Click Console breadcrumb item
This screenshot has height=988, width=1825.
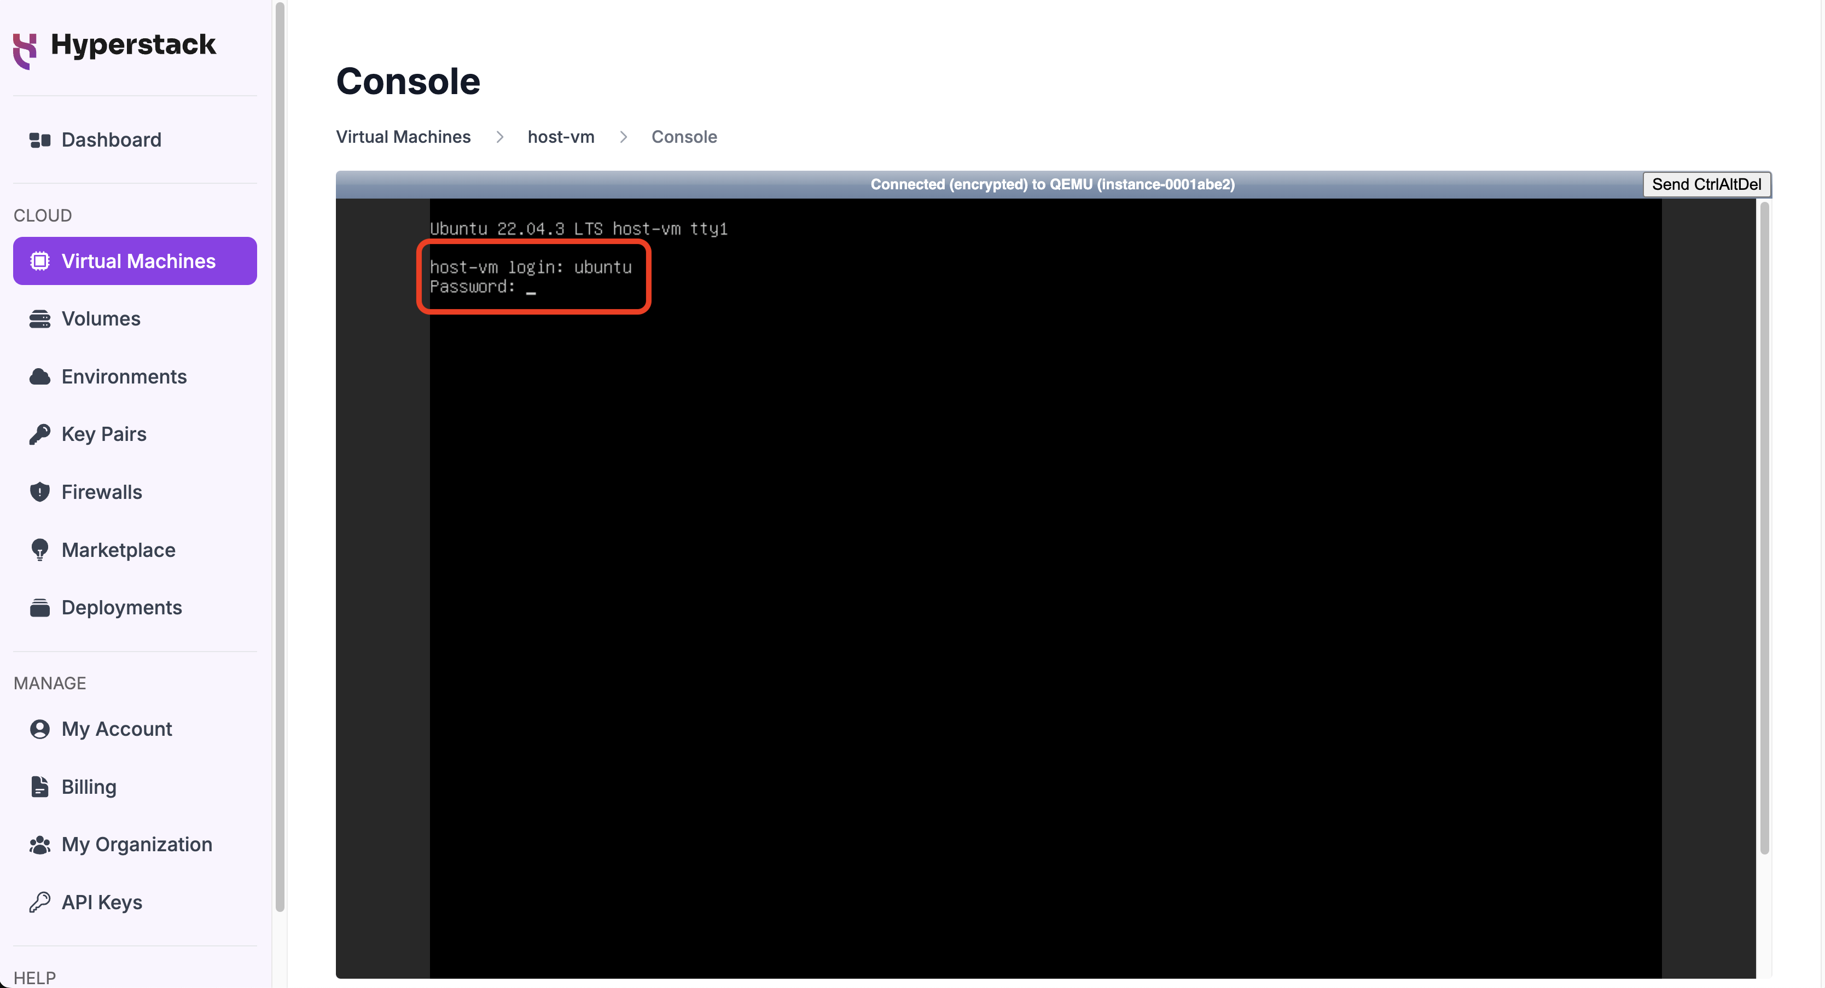coord(684,137)
